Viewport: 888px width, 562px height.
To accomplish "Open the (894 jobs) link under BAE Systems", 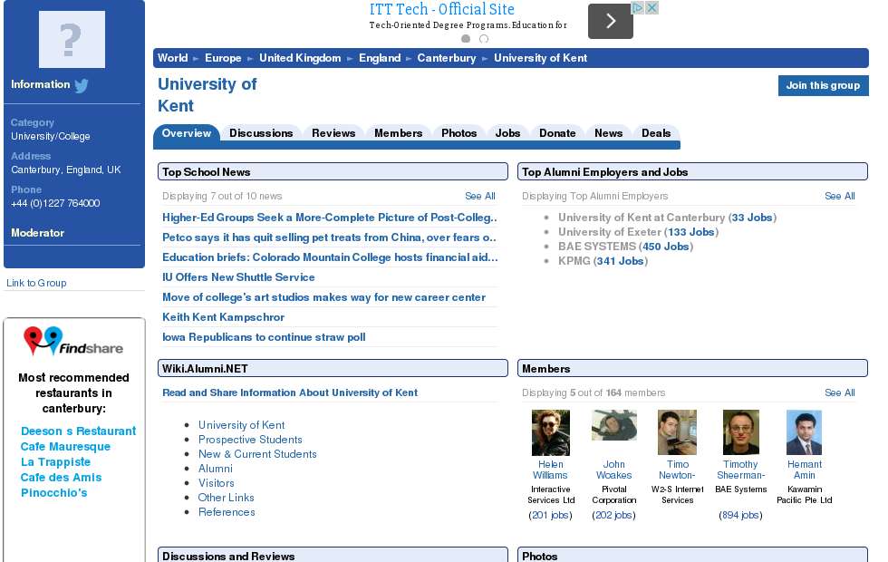I will coord(741,515).
